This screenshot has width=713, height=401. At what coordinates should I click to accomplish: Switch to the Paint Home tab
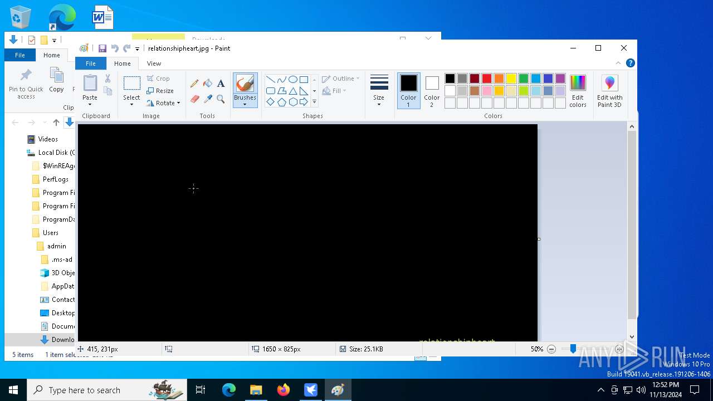(x=123, y=63)
